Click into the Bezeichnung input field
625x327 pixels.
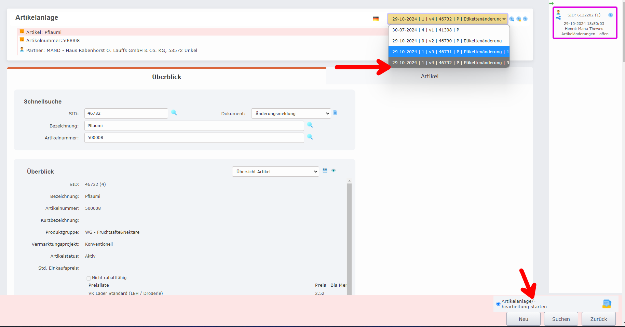[194, 126]
